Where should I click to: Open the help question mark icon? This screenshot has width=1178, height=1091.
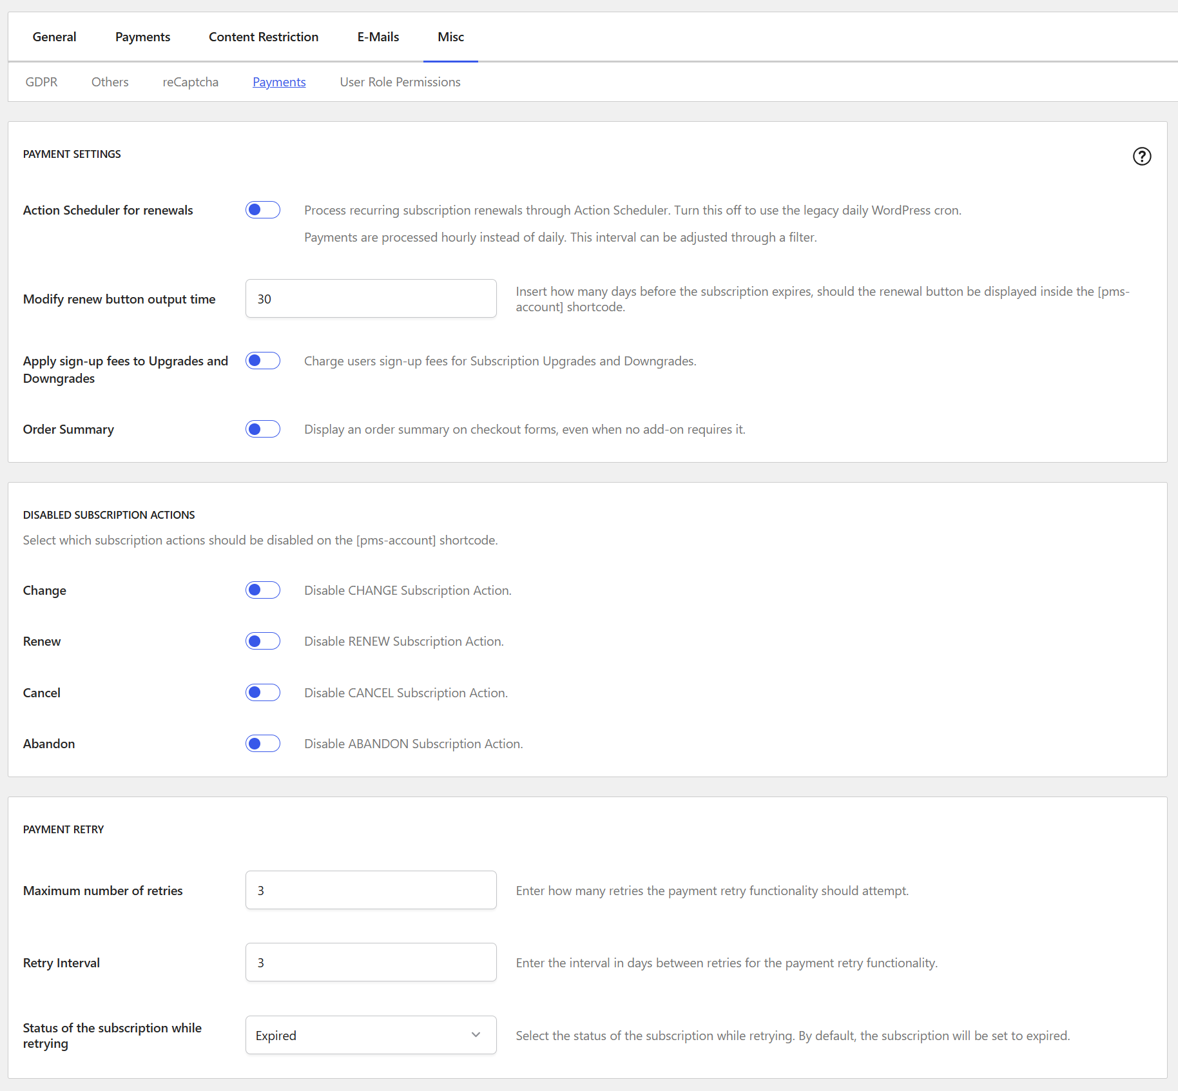pos(1142,156)
